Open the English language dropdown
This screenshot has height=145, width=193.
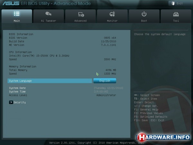pyautogui.click(x=105, y=81)
